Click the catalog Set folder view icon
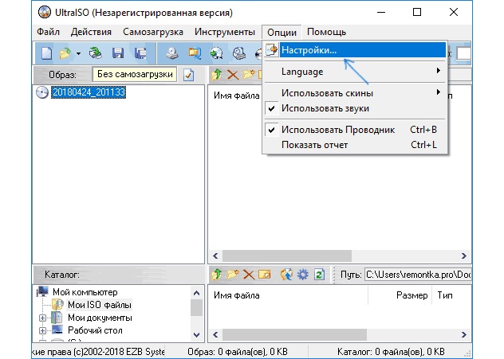This screenshot has width=504, height=359. [x=265, y=275]
